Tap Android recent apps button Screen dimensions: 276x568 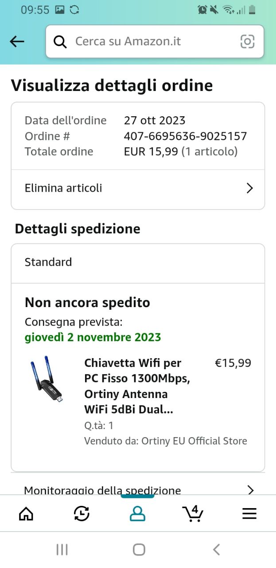[x=62, y=550]
